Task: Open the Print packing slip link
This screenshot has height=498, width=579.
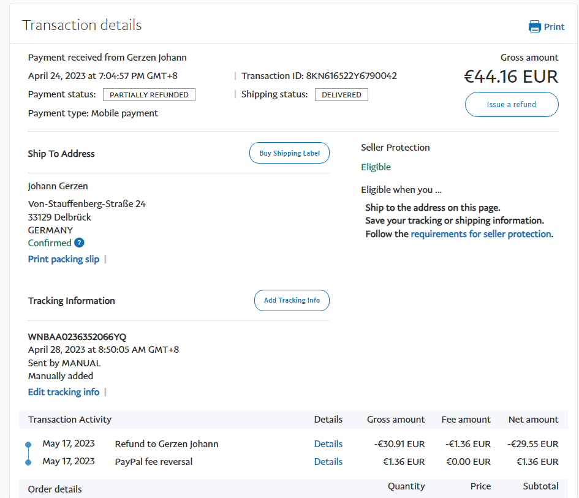Action: [64, 259]
